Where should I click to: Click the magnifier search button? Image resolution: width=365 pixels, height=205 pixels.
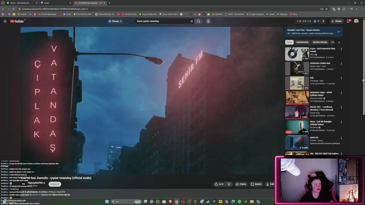(x=199, y=21)
